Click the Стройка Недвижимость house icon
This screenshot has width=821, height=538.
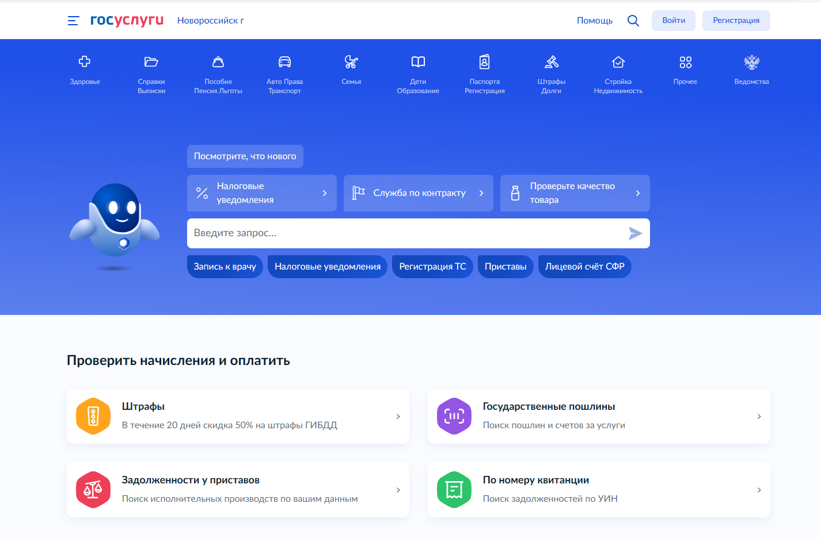(x=618, y=62)
